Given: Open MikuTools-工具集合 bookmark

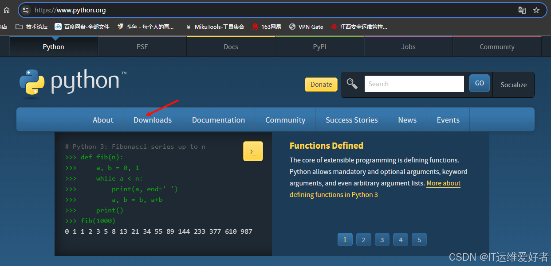Looking at the screenshot, I should click(215, 27).
